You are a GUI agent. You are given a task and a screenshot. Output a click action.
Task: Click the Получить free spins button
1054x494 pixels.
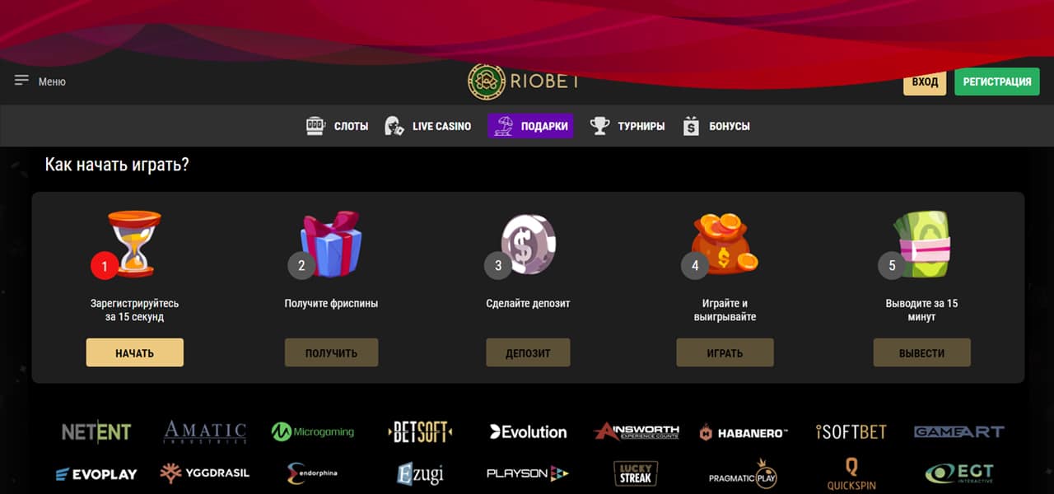coord(331,352)
